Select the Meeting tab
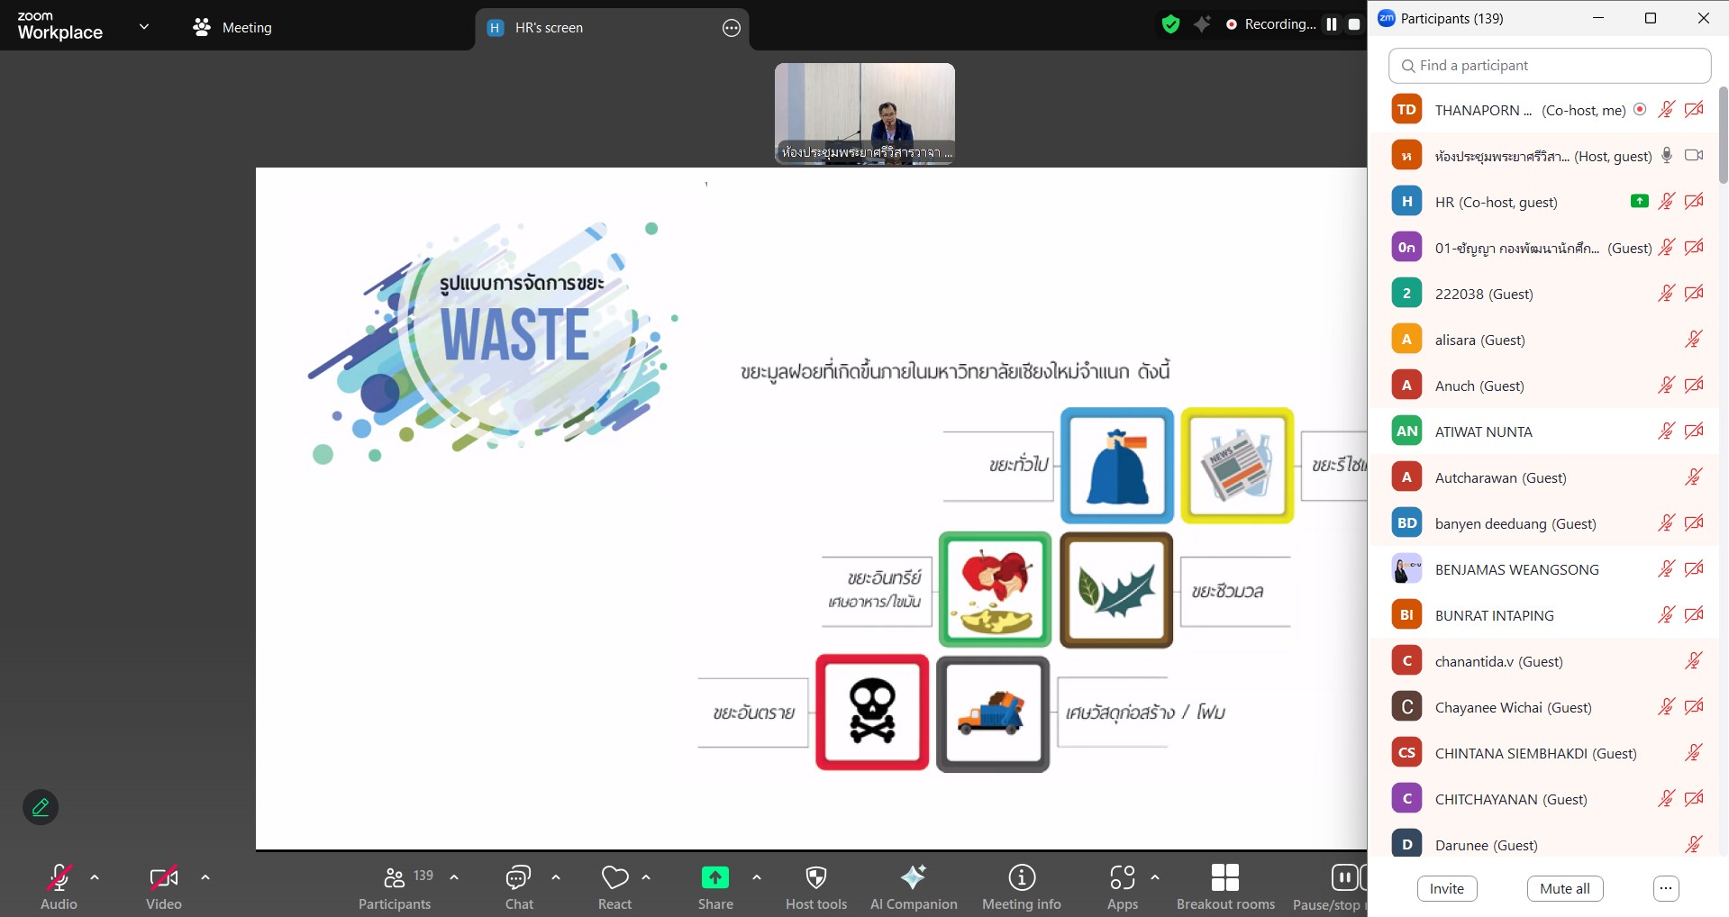This screenshot has height=917, width=1729. [232, 28]
